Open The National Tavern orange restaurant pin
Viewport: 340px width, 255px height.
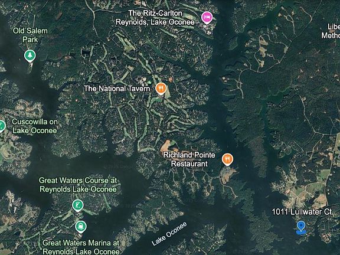161,89
